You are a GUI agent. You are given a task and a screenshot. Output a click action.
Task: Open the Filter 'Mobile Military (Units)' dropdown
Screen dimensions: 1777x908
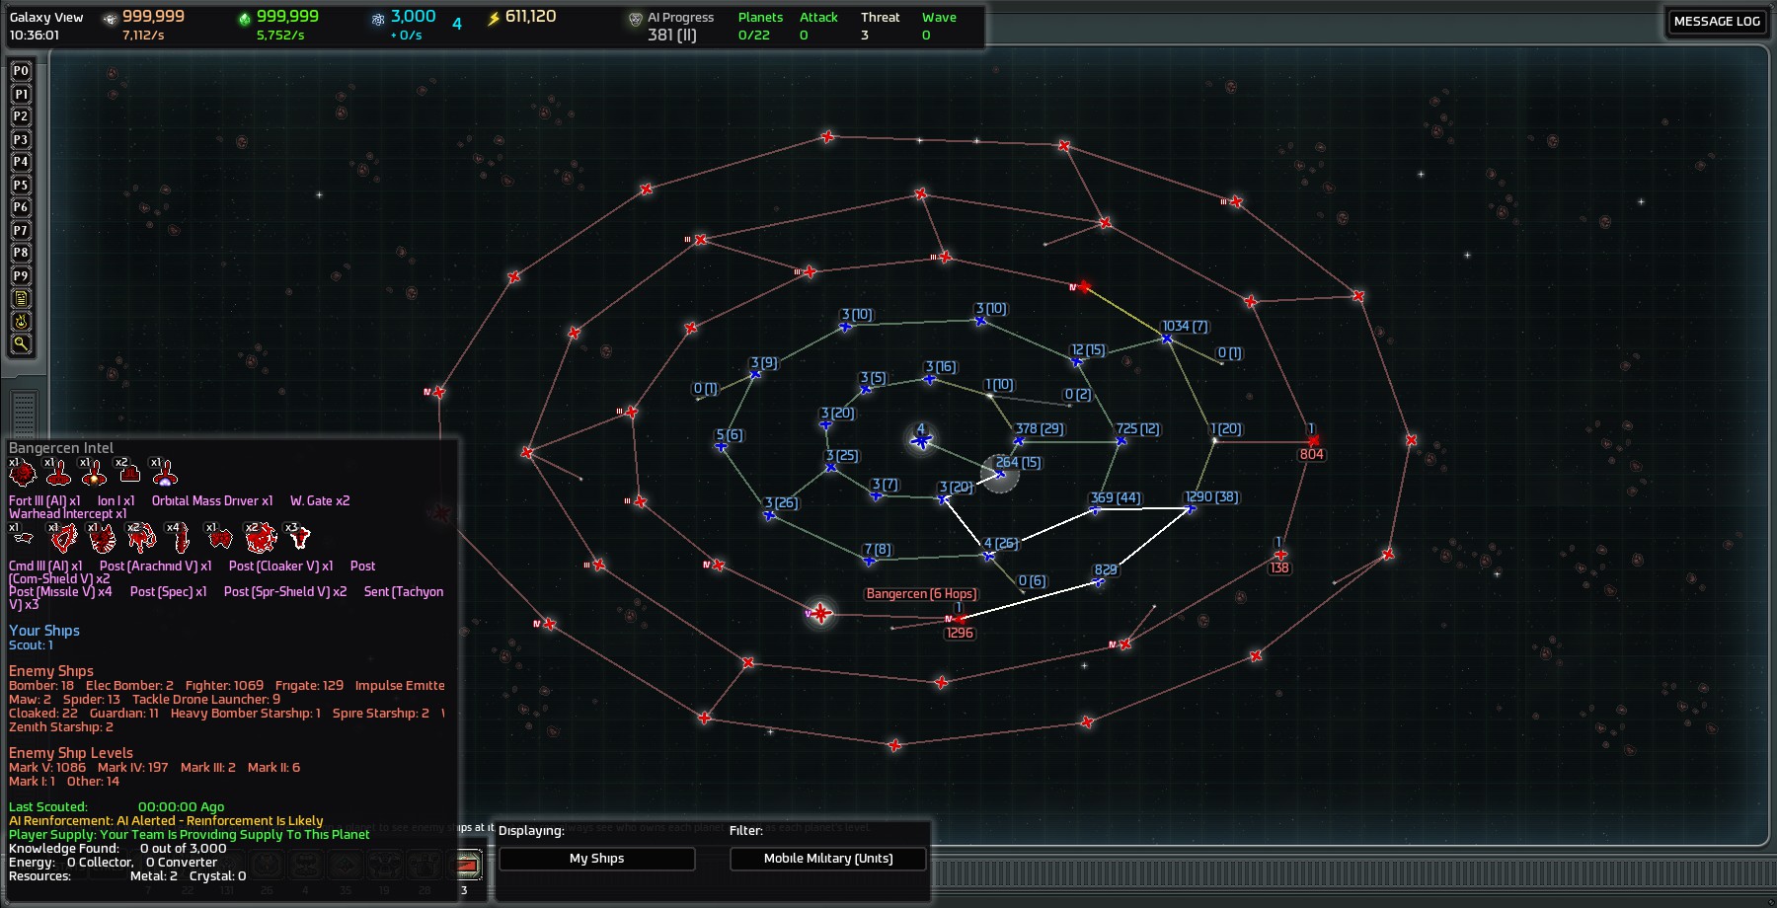coord(827,859)
